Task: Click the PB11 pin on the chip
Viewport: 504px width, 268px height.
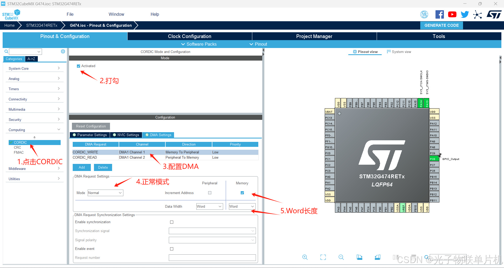Action: [x=434, y=200]
